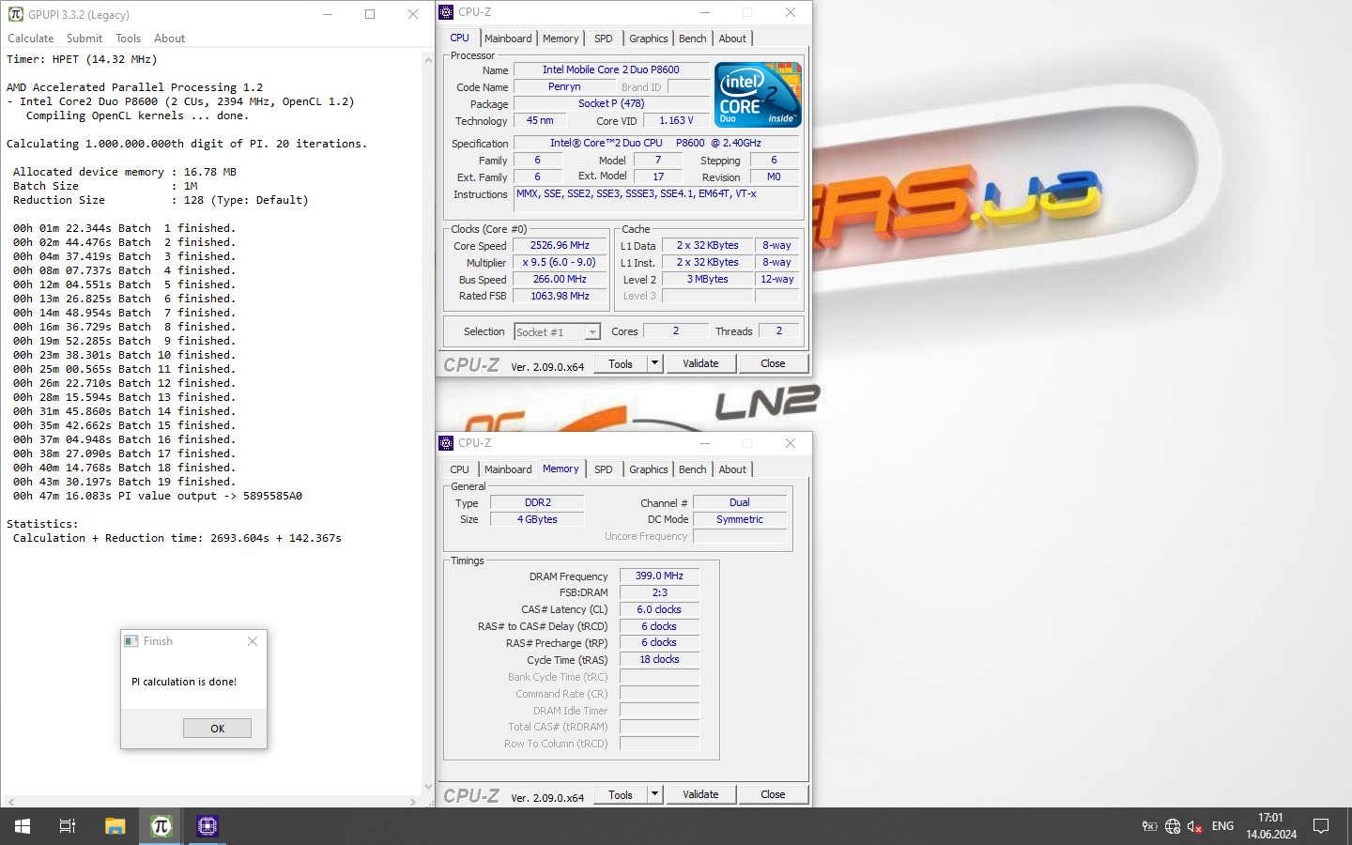Select SPD tab in lower CPU-Z

click(604, 469)
